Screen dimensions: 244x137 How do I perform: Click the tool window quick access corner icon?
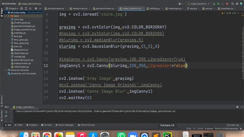(x=2, y=129)
